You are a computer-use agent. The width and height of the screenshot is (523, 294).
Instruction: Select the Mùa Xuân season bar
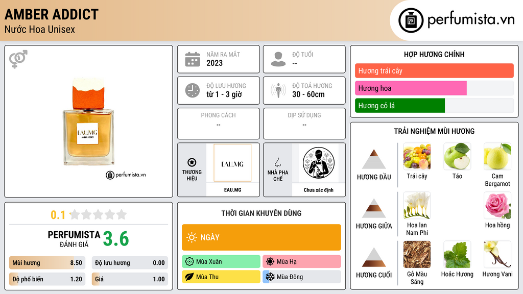(221, 261)
